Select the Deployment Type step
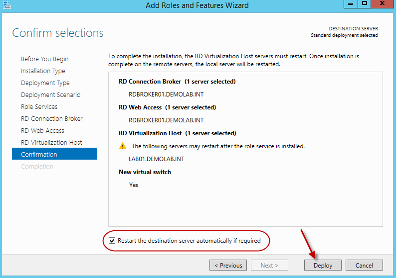 45,83
